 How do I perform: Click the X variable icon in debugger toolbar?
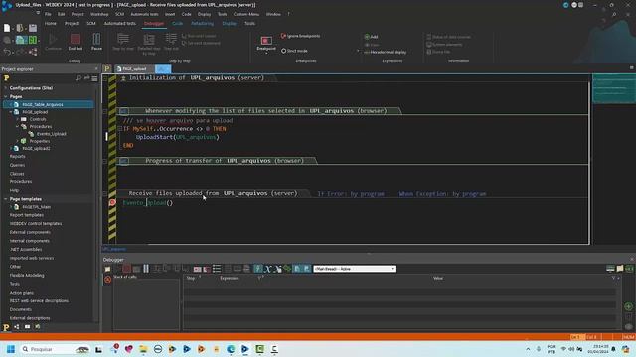(x=268, y=269)
